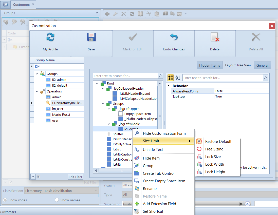278x215 pixels.
Task: Select the B2_admin group row
Action: point(68,80)
